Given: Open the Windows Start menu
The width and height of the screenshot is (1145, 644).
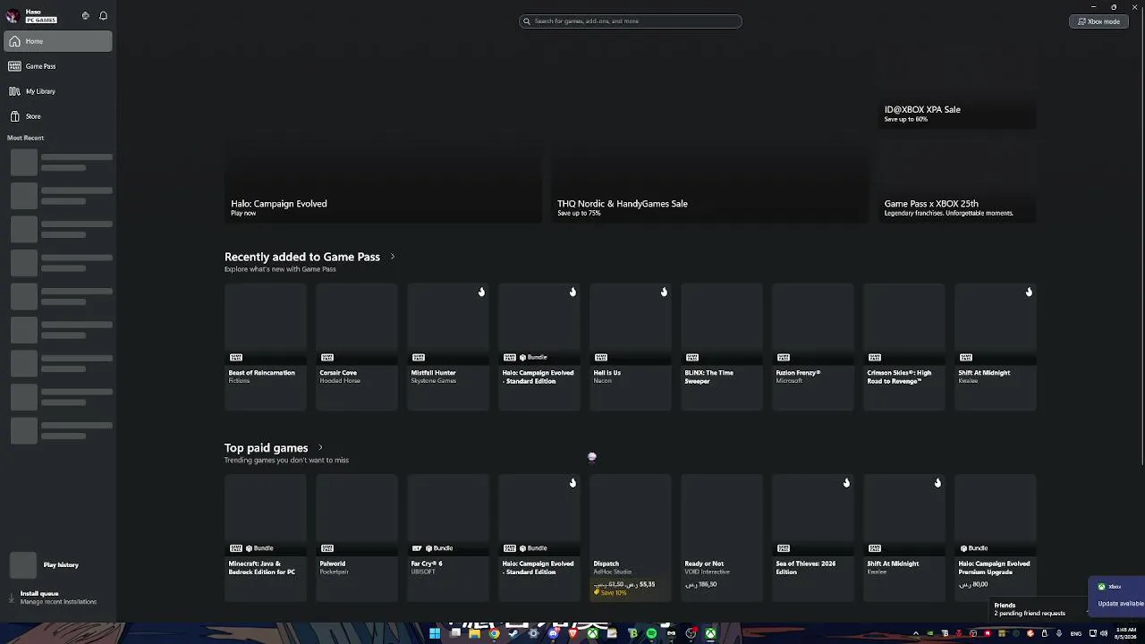Looking at the screenshot, I should (435, 633).
